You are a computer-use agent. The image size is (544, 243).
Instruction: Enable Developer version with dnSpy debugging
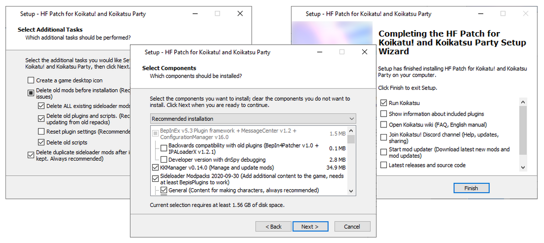164,159
